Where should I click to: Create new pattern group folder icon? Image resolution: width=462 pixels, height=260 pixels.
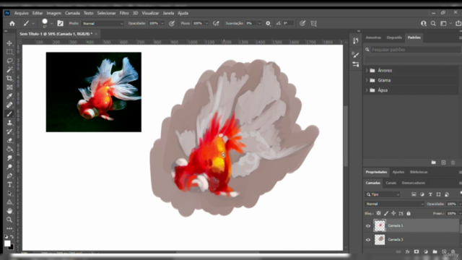(x=433, y=162)
